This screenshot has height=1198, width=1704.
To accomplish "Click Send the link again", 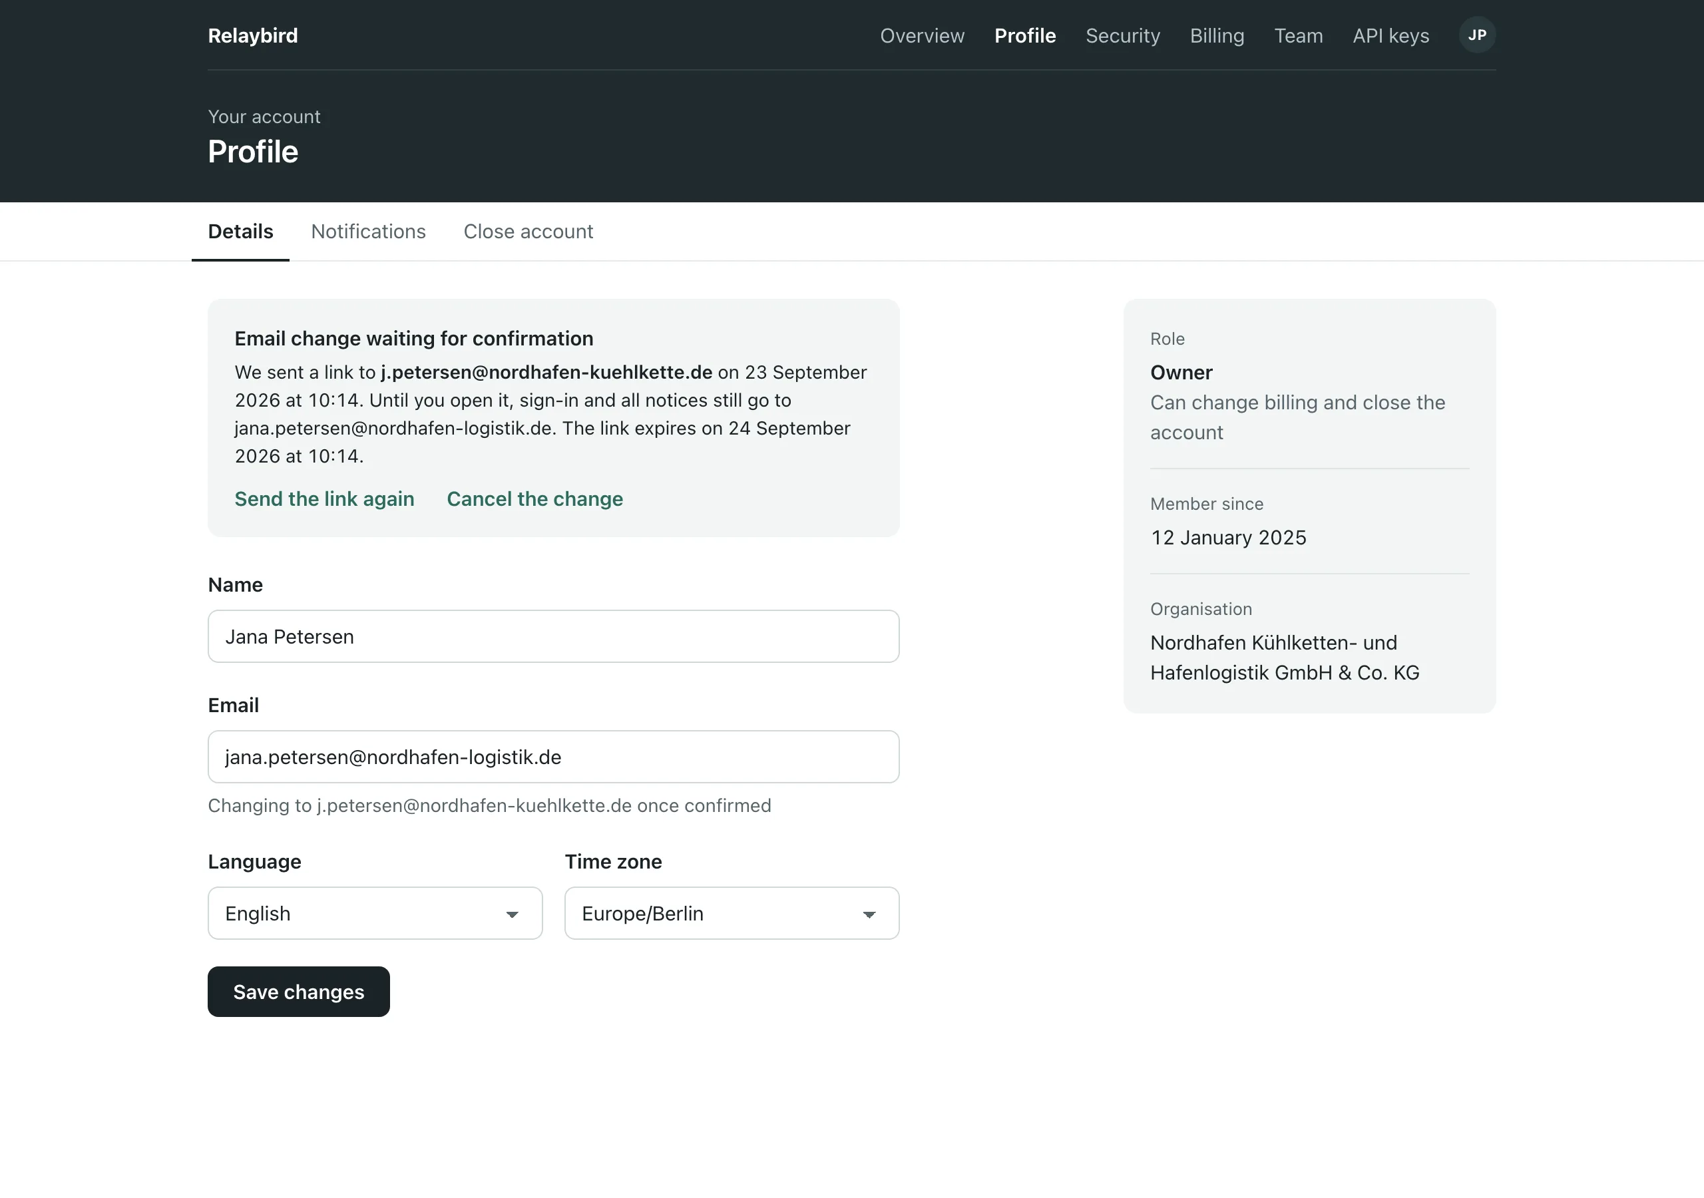I will [324, 499].
